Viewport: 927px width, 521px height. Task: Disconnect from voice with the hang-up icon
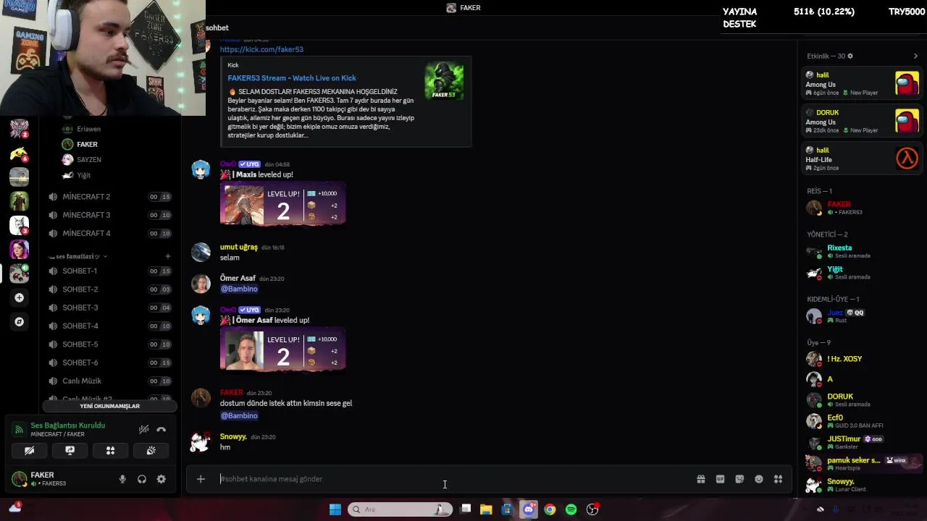(x=161, y=429)
